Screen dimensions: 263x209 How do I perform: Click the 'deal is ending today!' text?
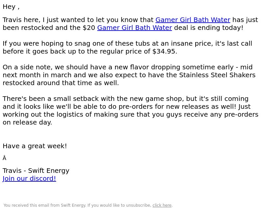209,28
